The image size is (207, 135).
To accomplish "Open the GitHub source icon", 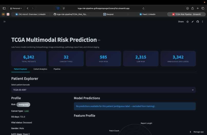I will pos(198,22).
